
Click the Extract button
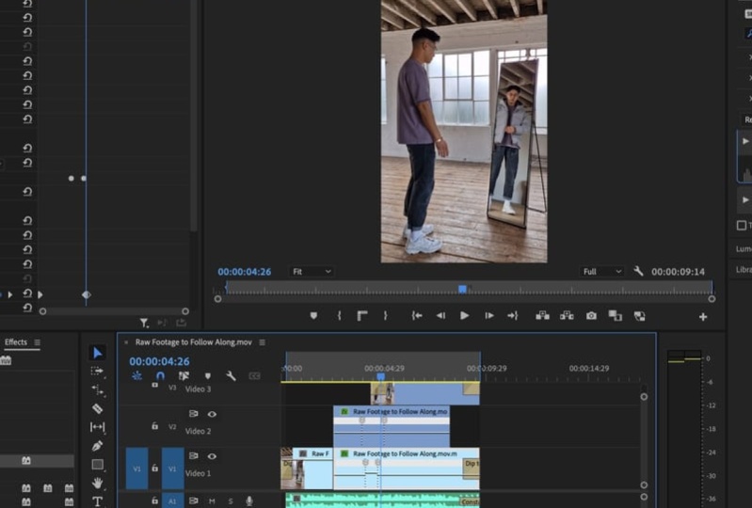[x=567, y=315]
